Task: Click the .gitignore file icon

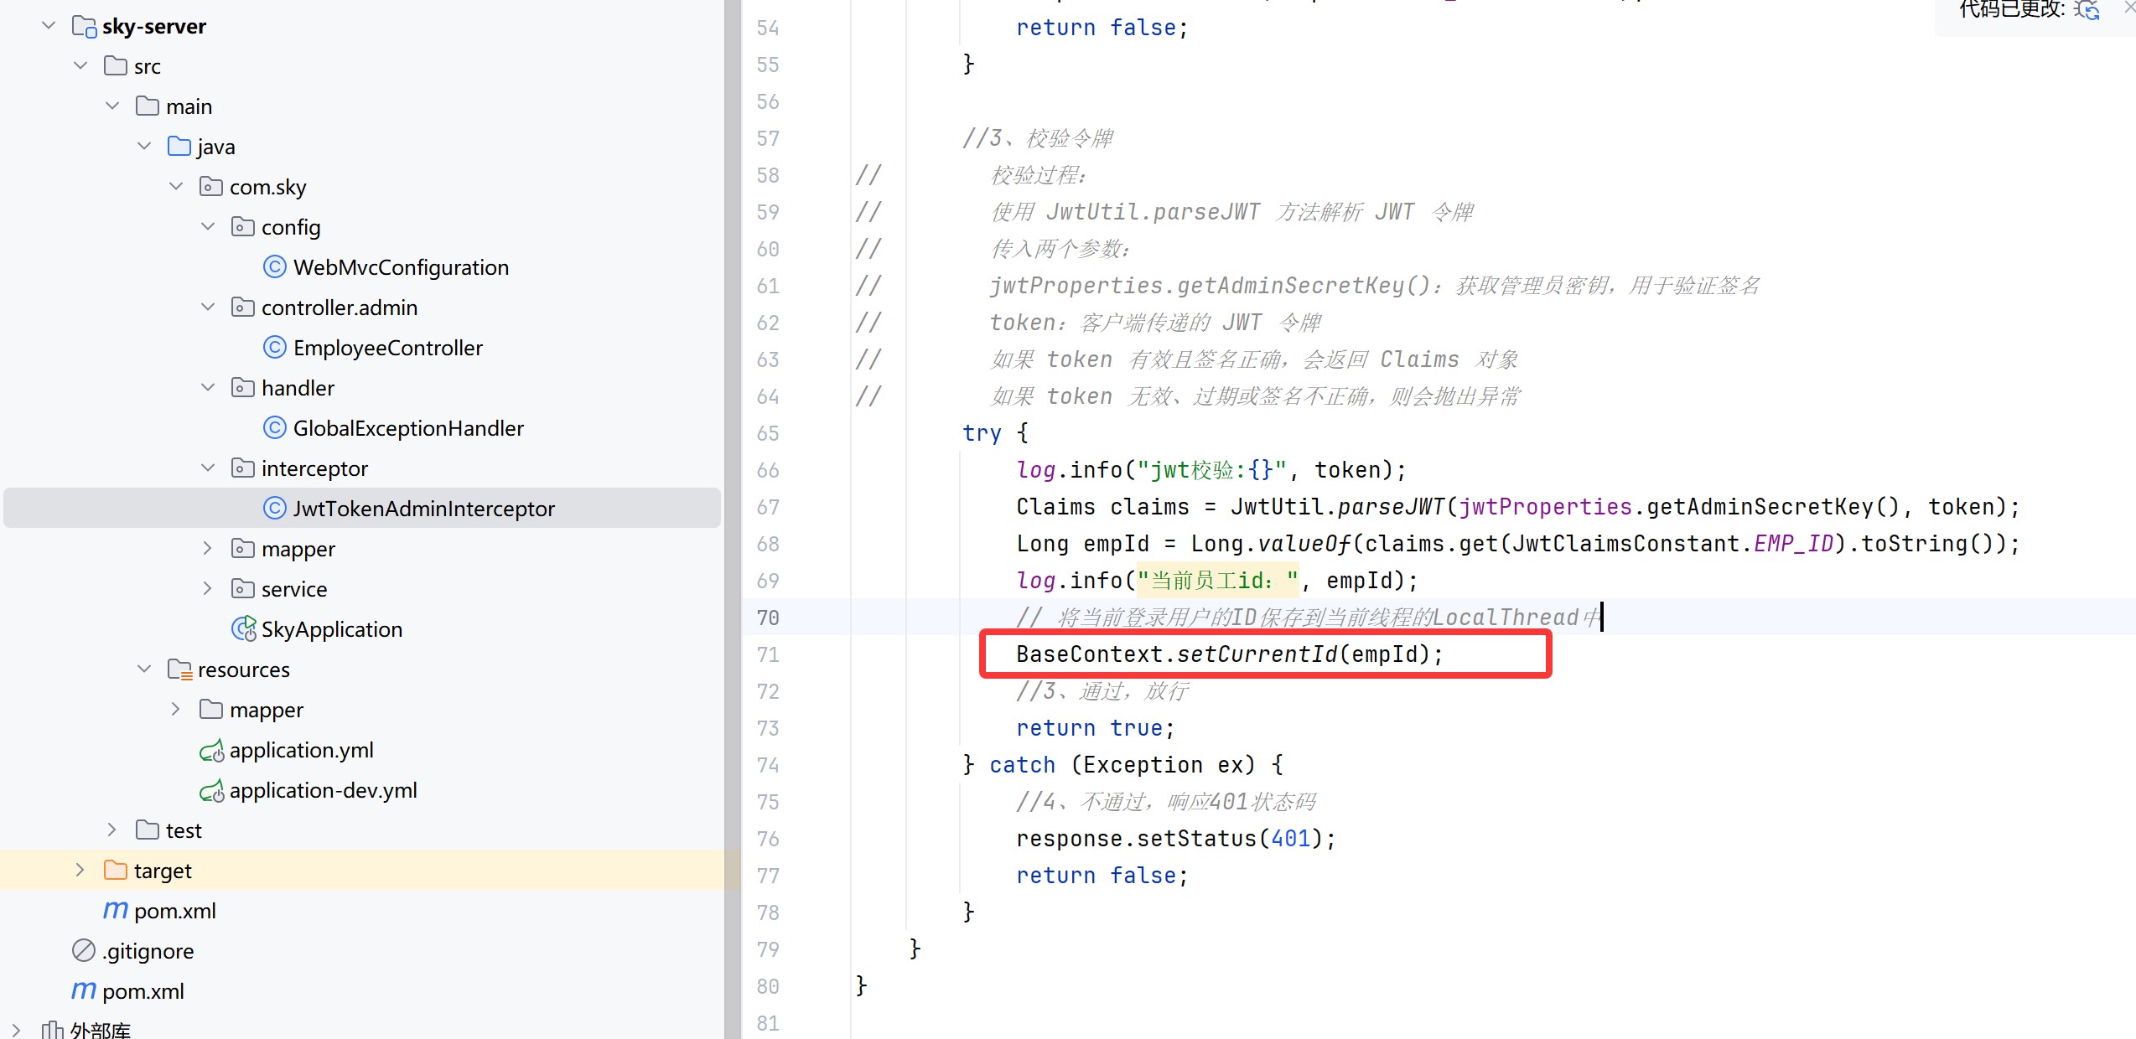Action: [84, 951]
